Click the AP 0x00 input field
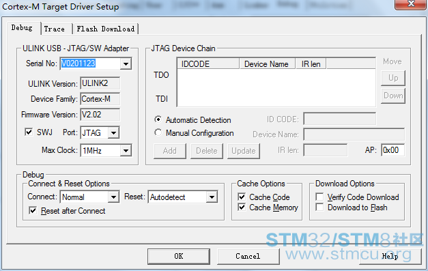 pos(393,150)
